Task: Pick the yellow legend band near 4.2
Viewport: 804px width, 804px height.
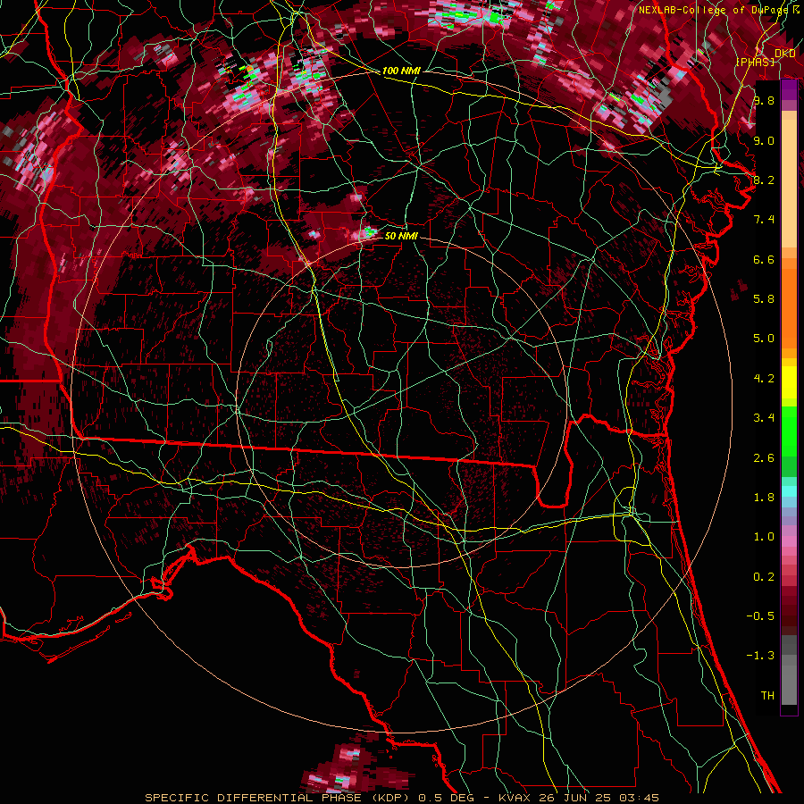Action: [x=789, y=382]
